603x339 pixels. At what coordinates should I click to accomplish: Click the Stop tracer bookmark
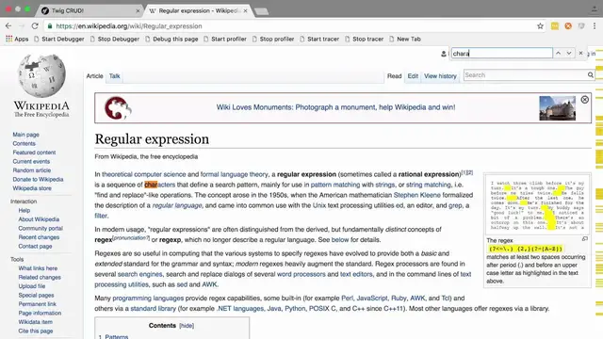[x=365, y=39]
